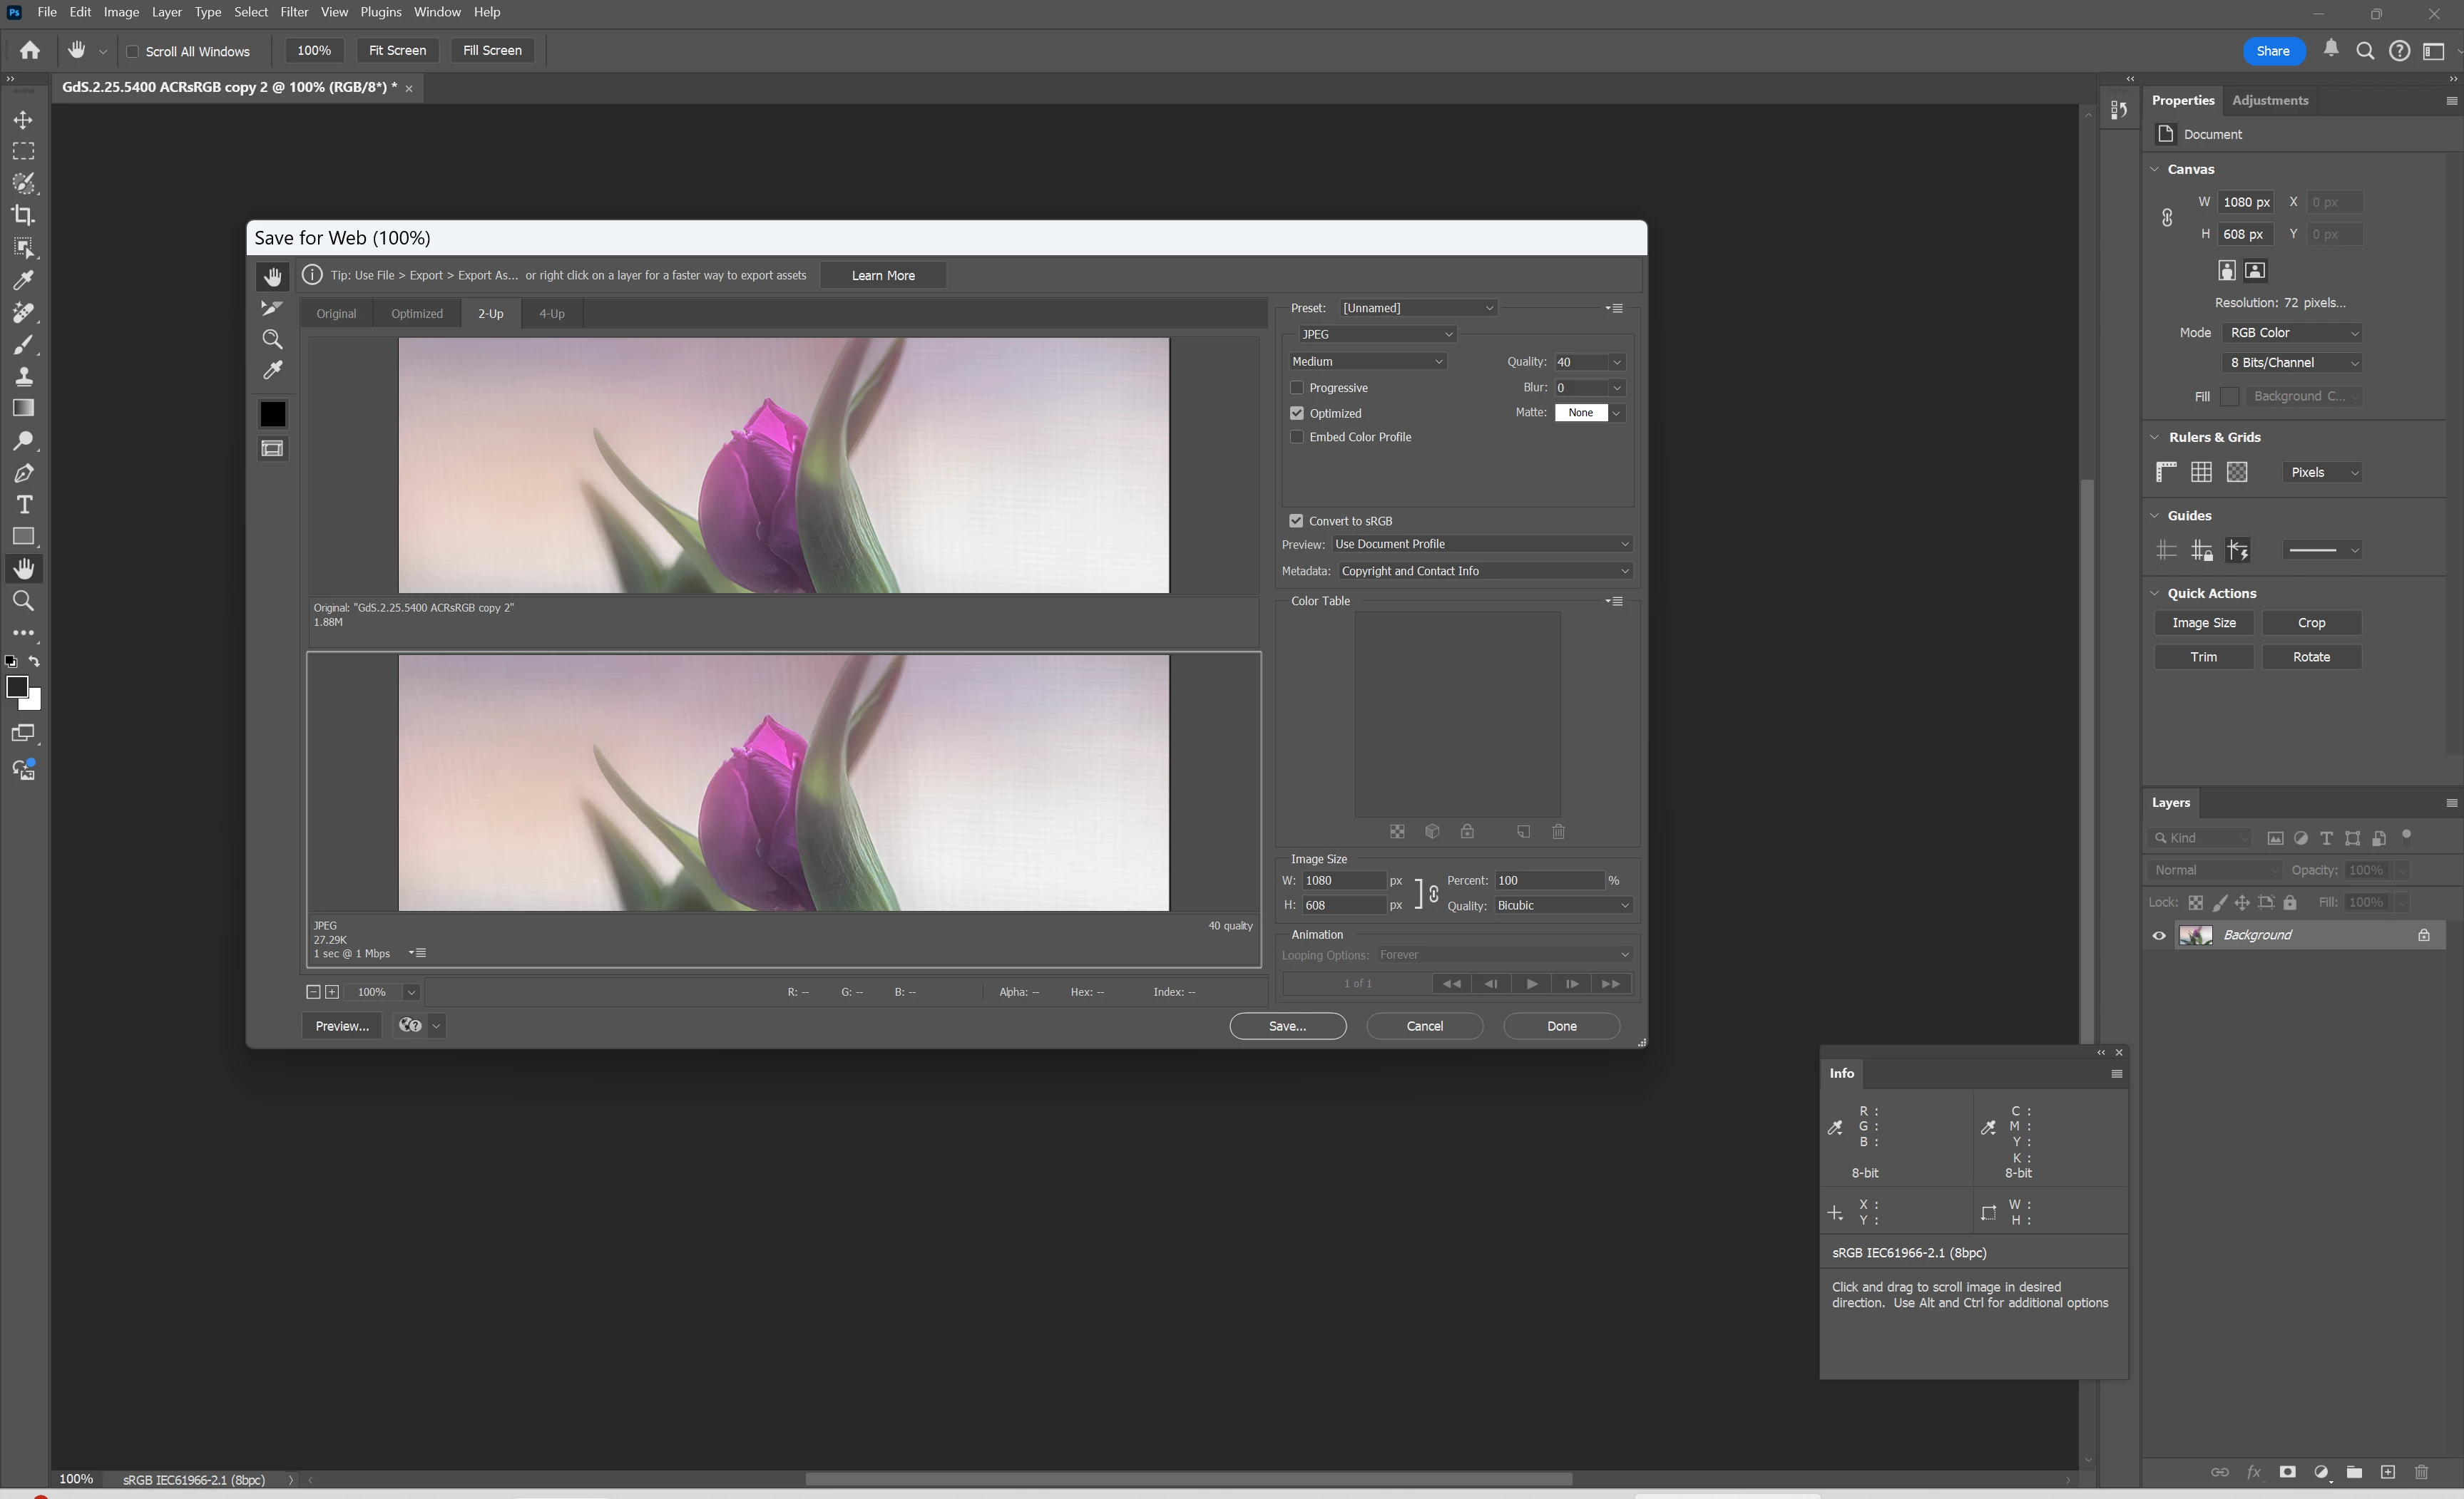Uncheck the Optimized checkbox
This screenshot has width=2464, height=1499.
1297,413
